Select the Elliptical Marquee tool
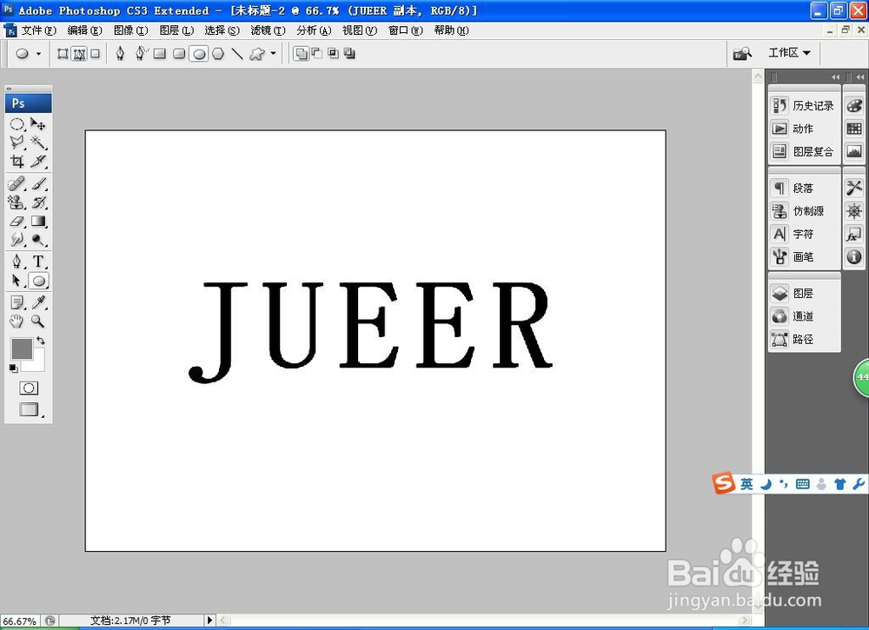 [x=17, y=123]
